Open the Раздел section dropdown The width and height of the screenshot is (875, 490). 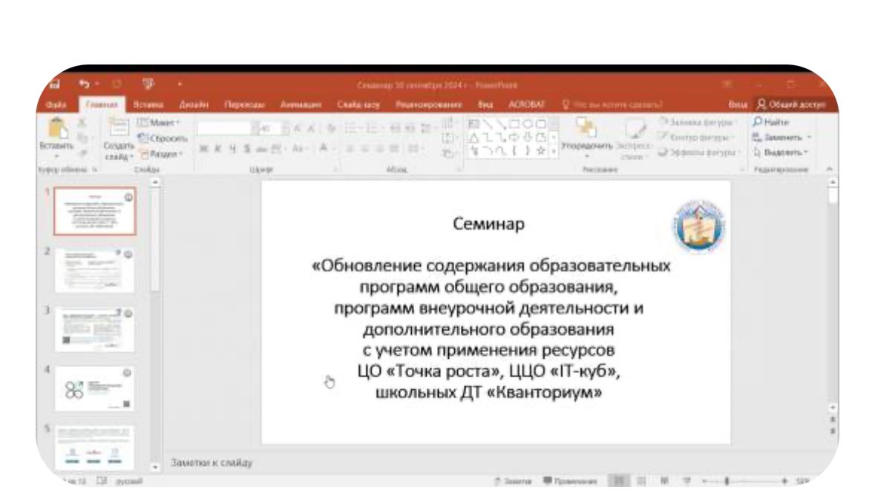(x=161, y=153)
